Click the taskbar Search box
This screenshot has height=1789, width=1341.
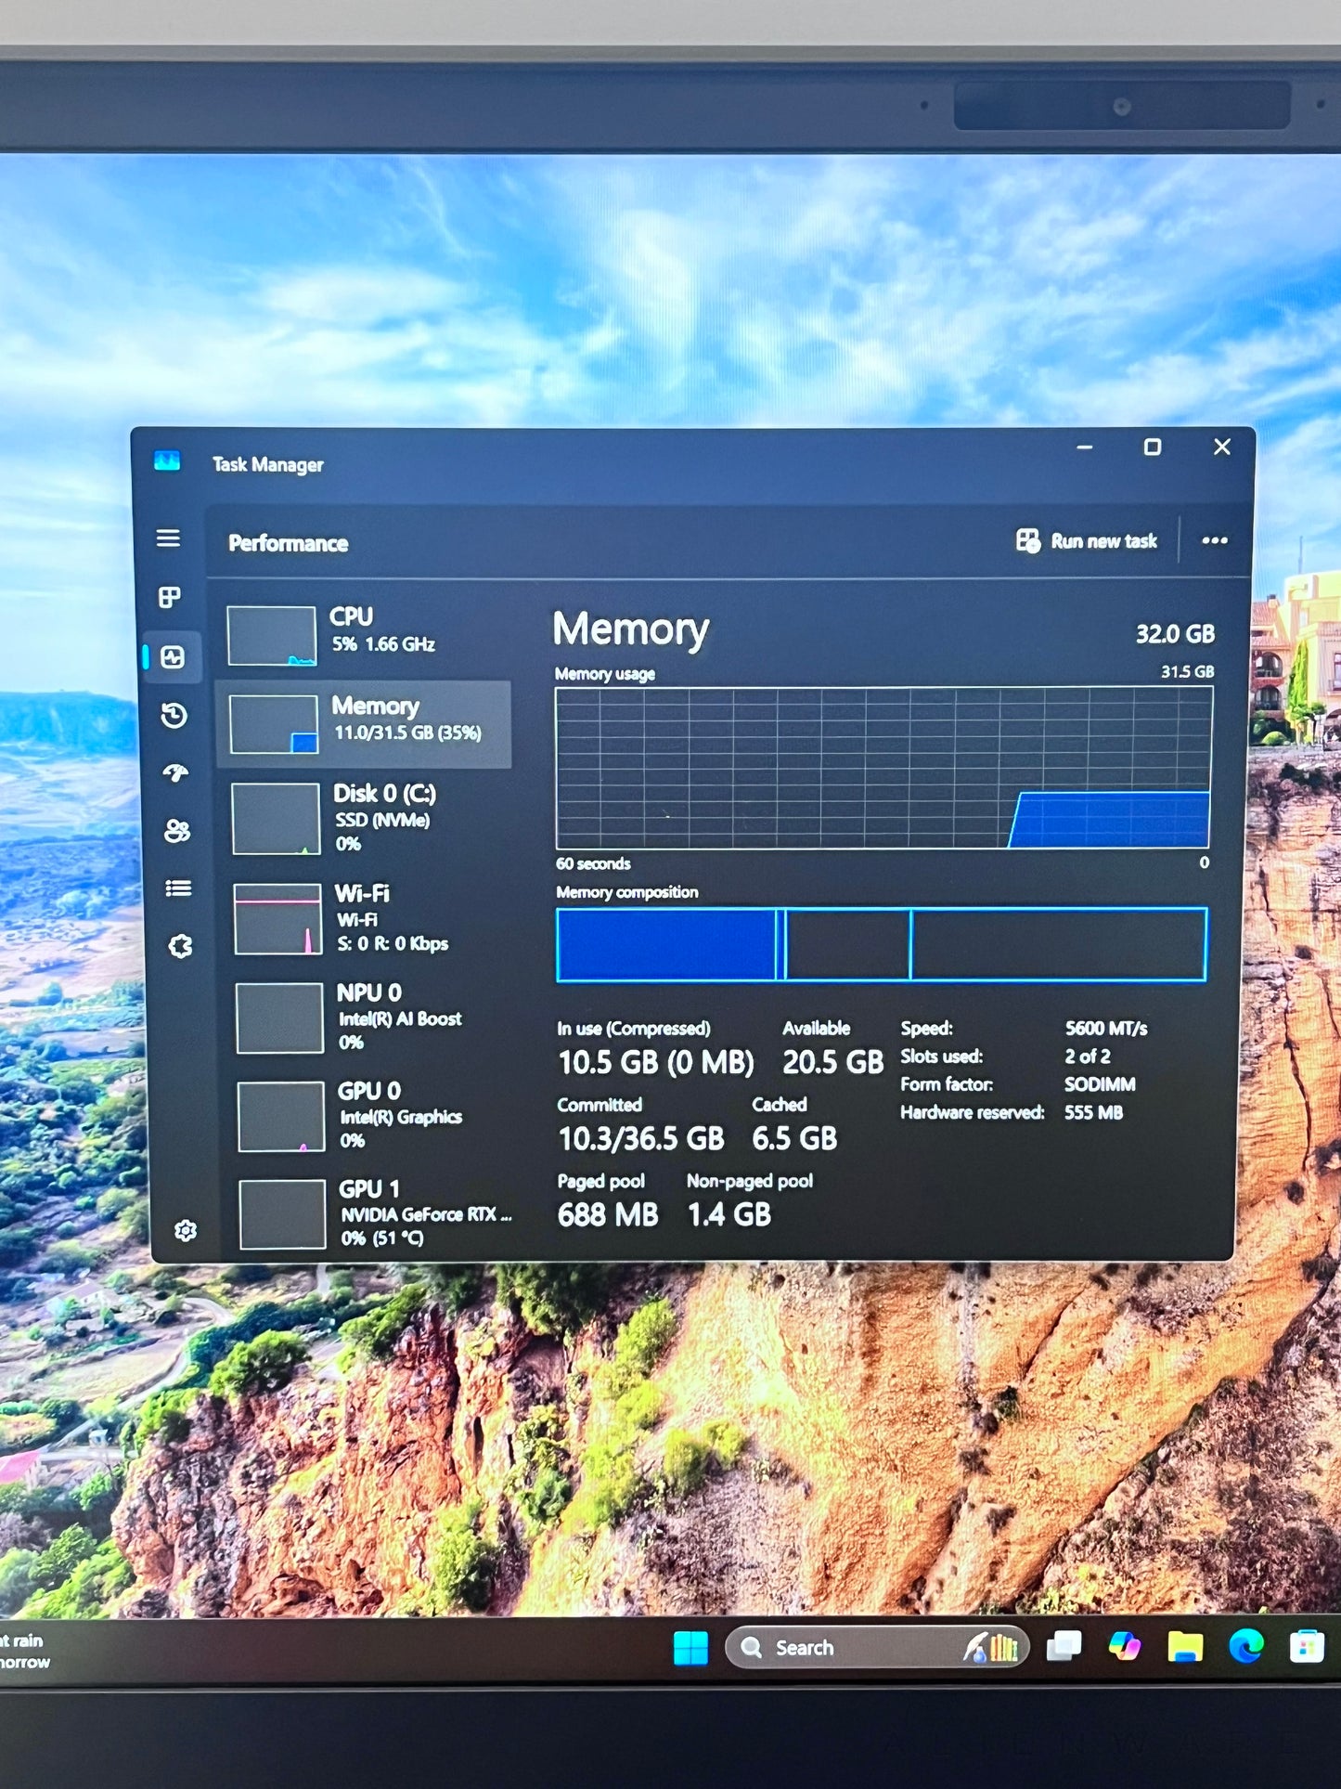point(876,1648)
